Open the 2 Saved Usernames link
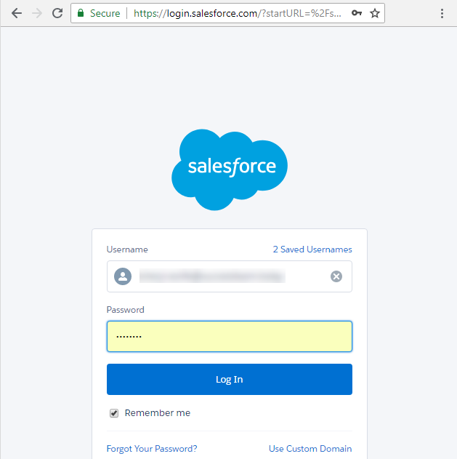The width and height of the screenshot is (457, 459). [312, 250]
